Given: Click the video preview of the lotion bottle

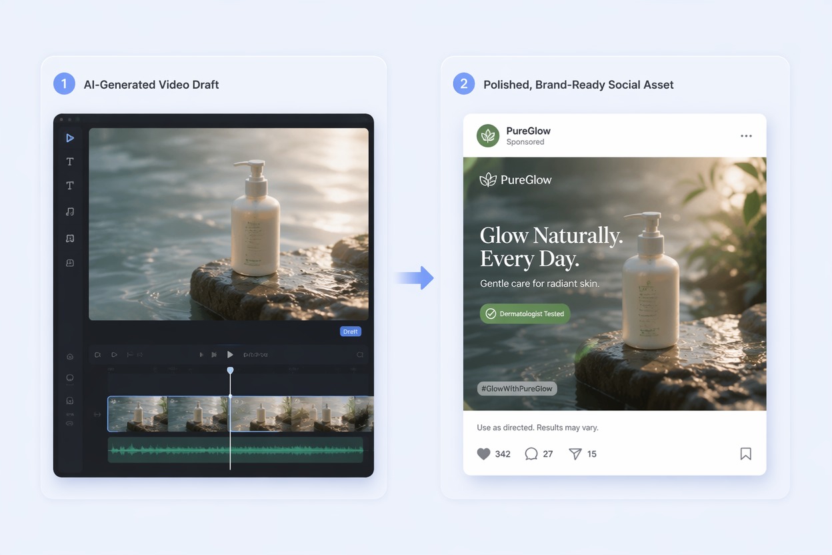Looking at the screenshot, I should click(229, 224).
